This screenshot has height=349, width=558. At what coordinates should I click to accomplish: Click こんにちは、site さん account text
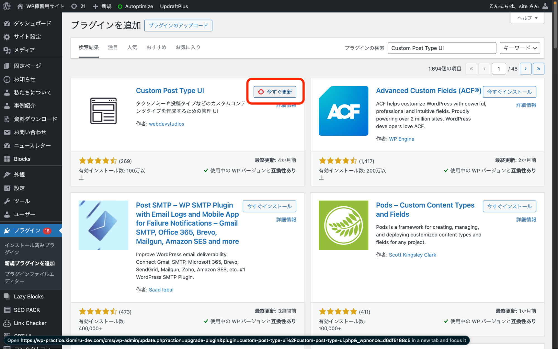click(x=514, y=6)
